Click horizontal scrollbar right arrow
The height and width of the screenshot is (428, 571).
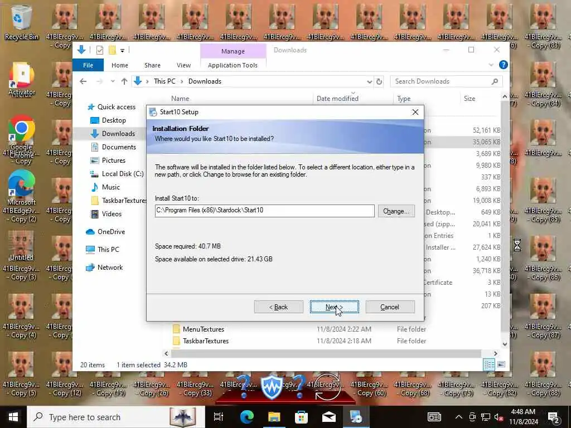tap(495, 353)
